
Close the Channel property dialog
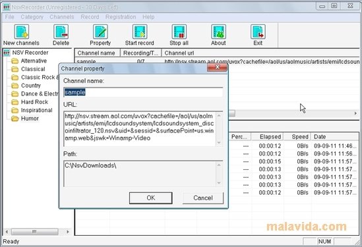[217, 67]
